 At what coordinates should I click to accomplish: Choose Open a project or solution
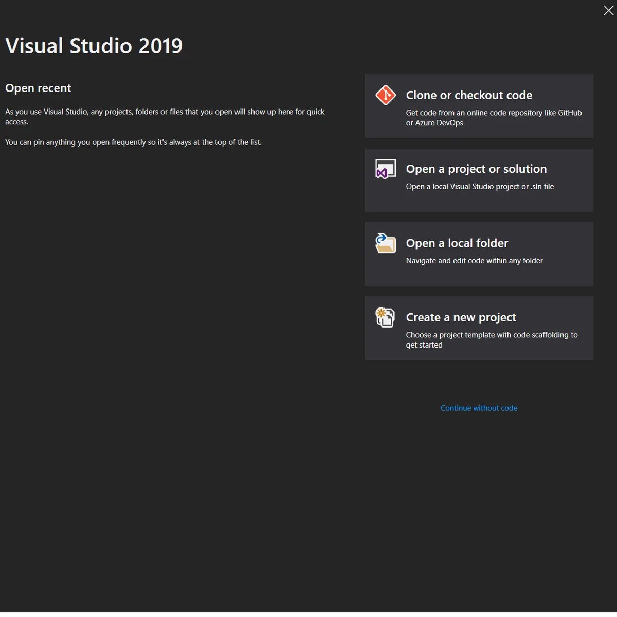(x=479, y=180)
